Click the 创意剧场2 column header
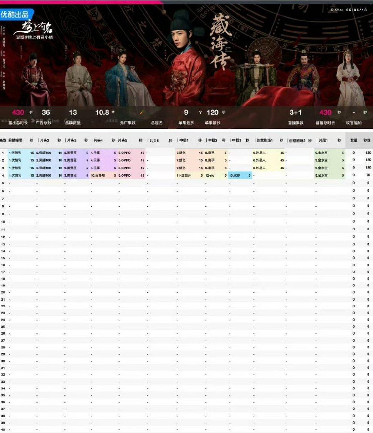373x433 pixels. click(x=297, y=141)
